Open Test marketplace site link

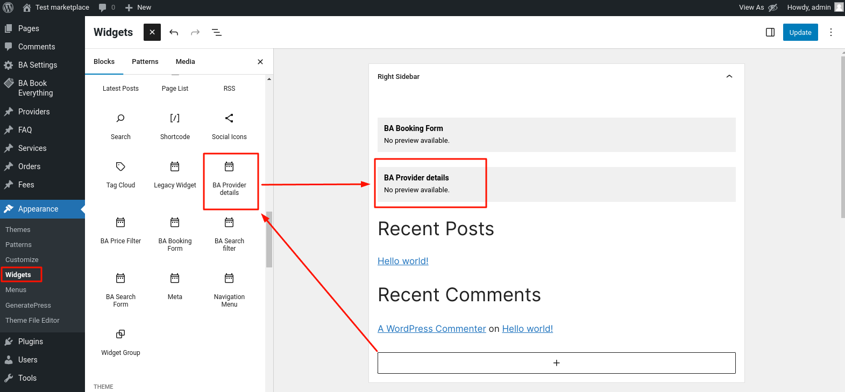(x=56, y=8)
